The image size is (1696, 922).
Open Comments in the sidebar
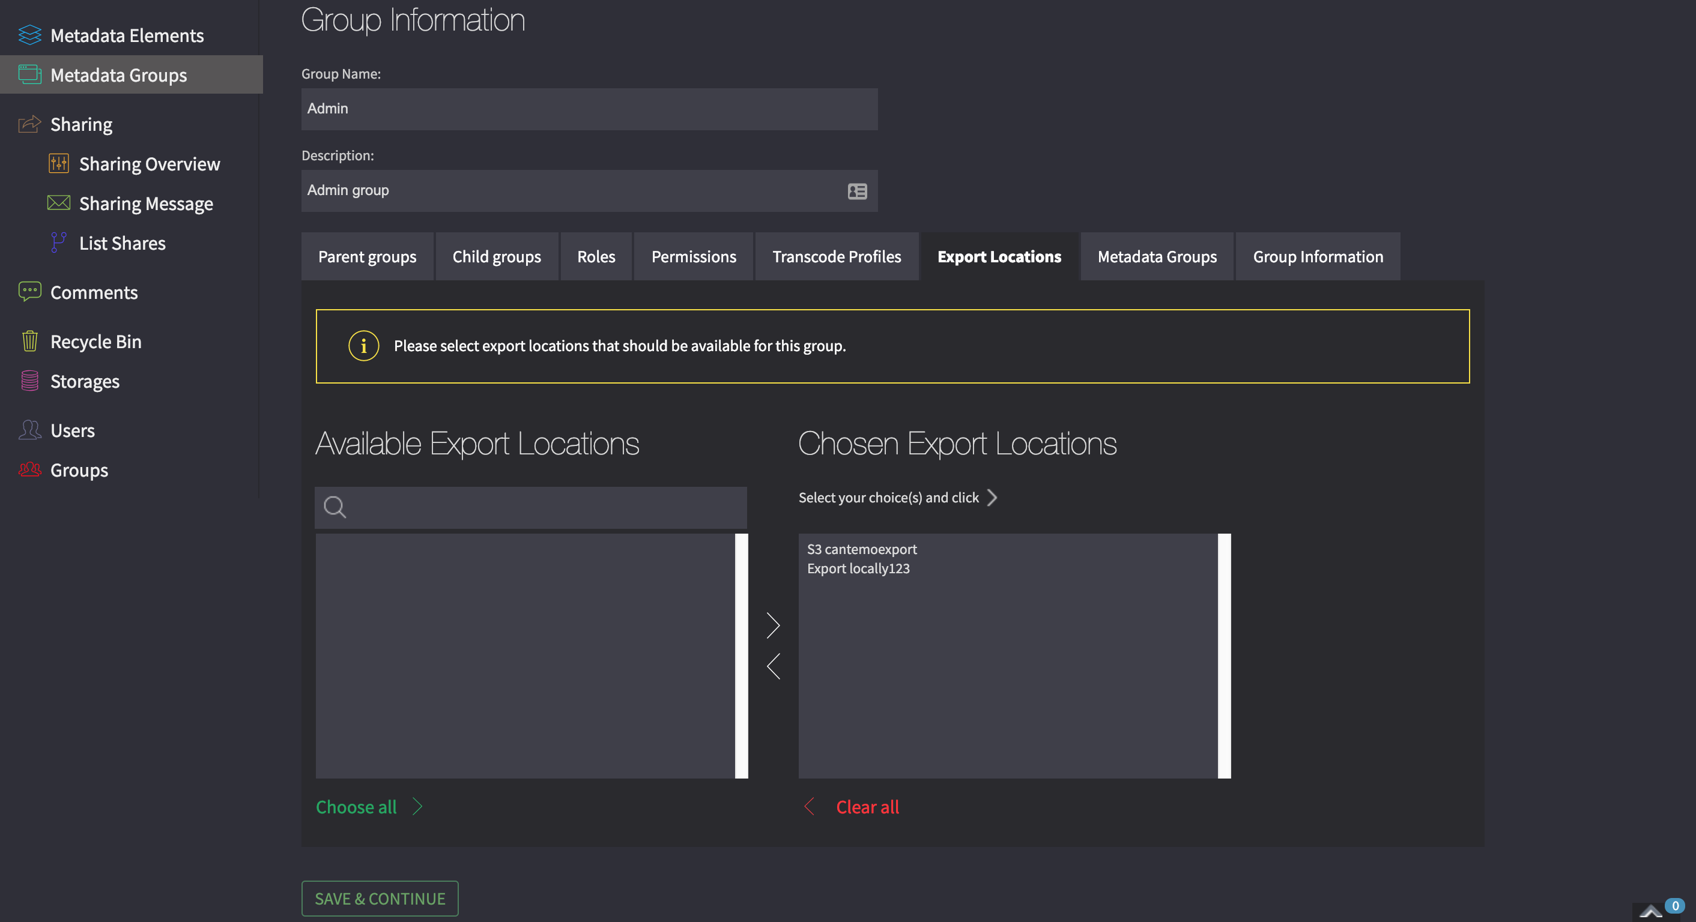pos(94,292)
